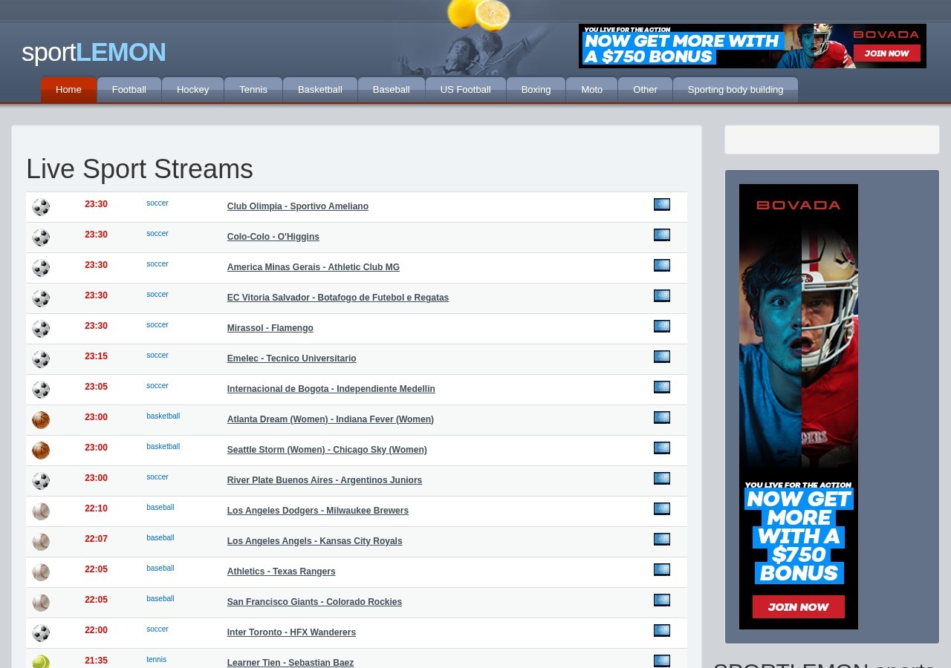The image size is (951, 668).
Task: Click the baseball icon for Athletics - Texas Rangers
Action: [41, 572]
